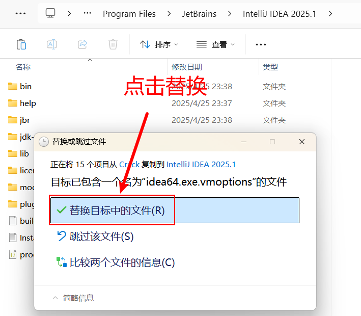Click the delete trash icon in toolbar
Viewport: 361px width, 316px height.
(x=113, y=44)
